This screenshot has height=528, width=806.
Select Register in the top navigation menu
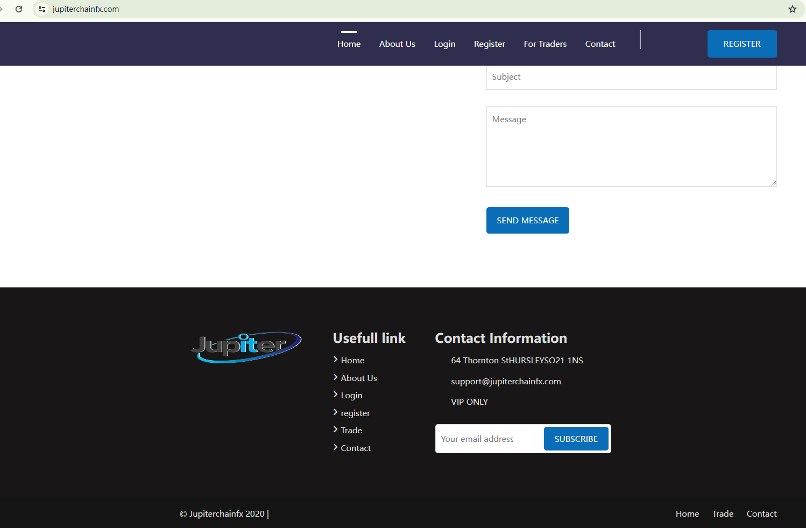(x=490, y=44)
